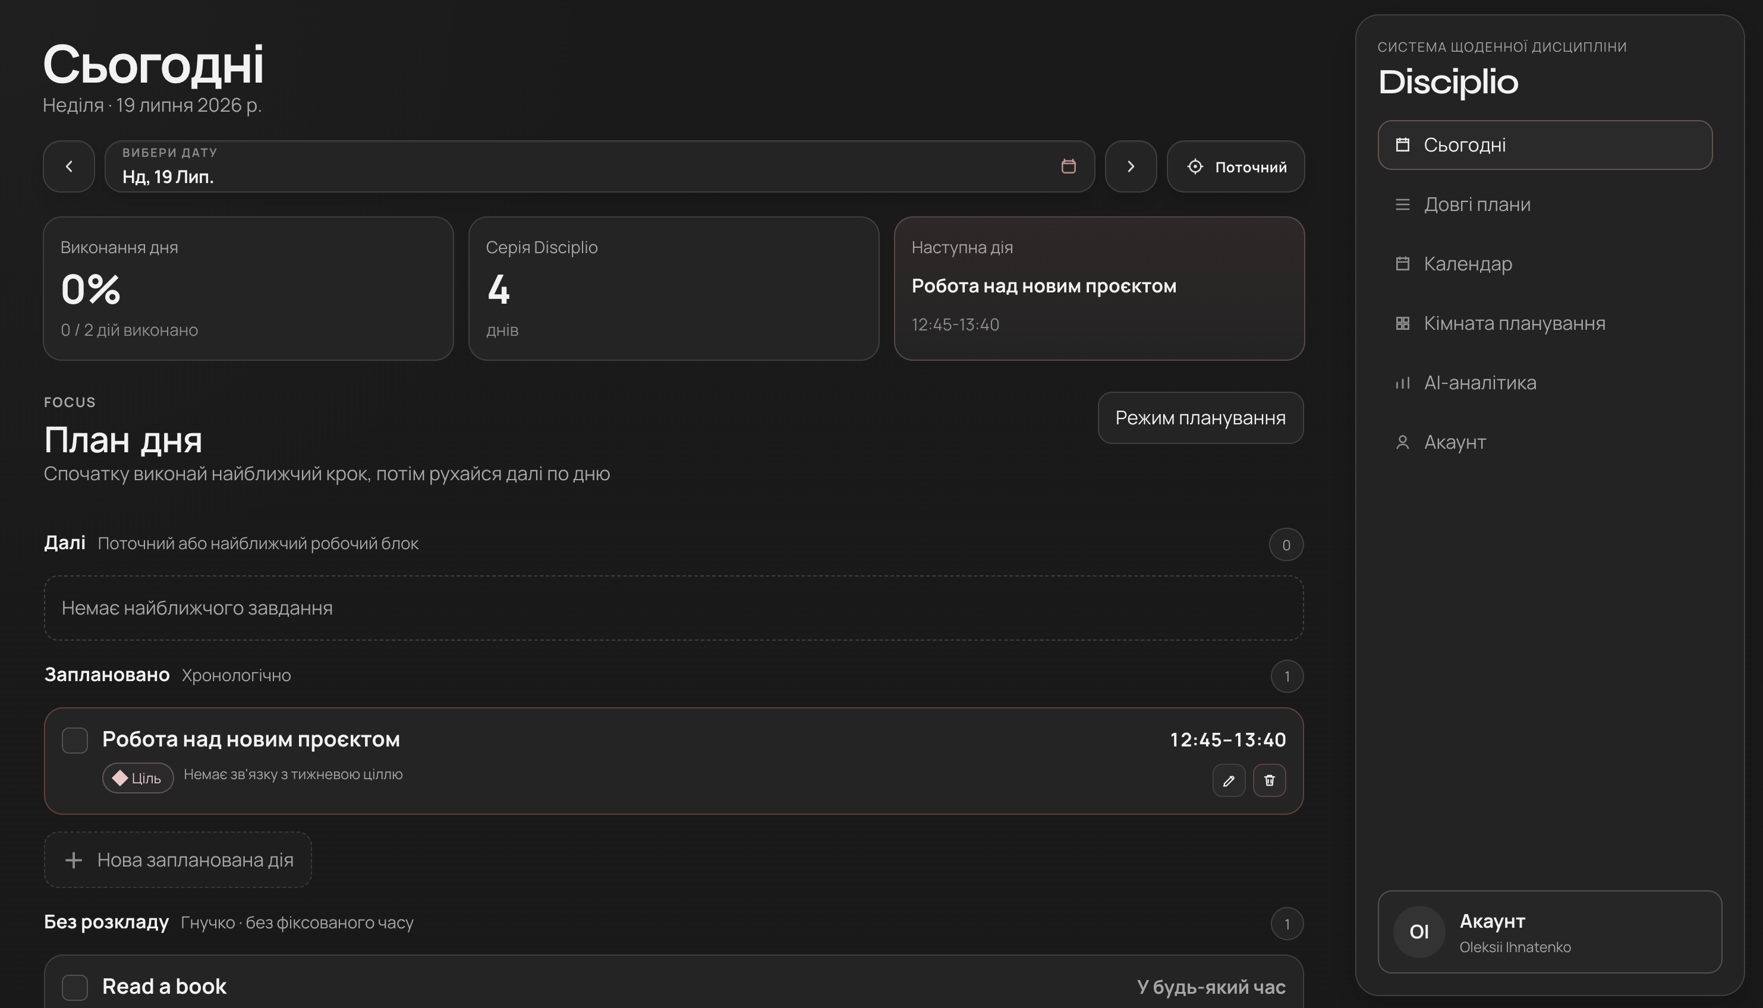This screenshot has width=1763, height=1008.
Task: Click the OI avatar circle
Action: pyautogui.click(x=1419, y=932)
